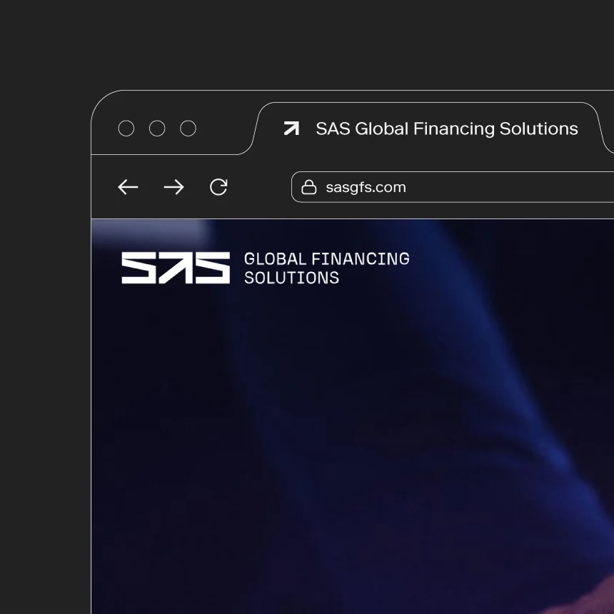
Task: Click the refresh control next to the address bar
Action: click(219, 187)
